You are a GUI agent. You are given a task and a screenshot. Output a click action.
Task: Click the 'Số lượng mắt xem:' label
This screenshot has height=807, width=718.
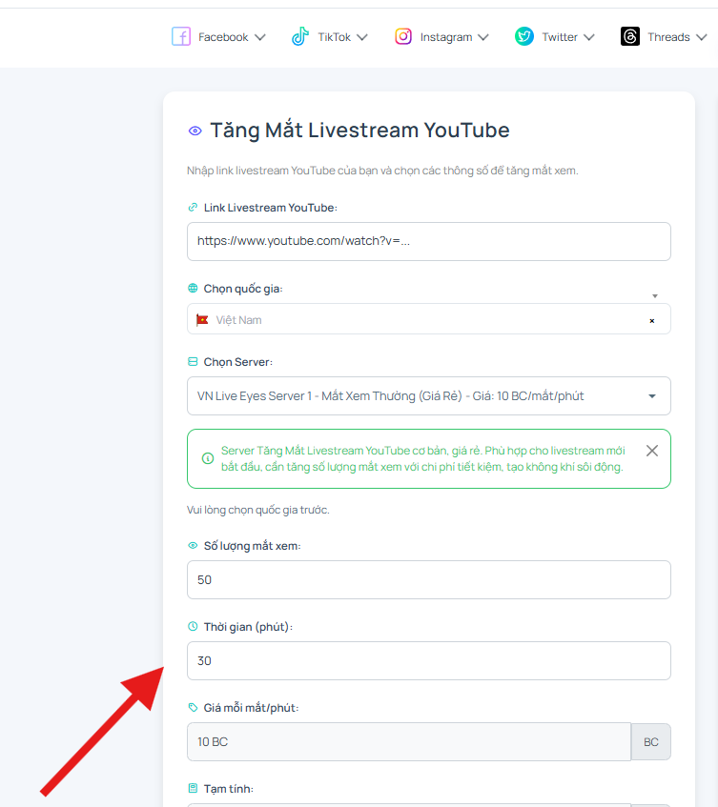253,546
